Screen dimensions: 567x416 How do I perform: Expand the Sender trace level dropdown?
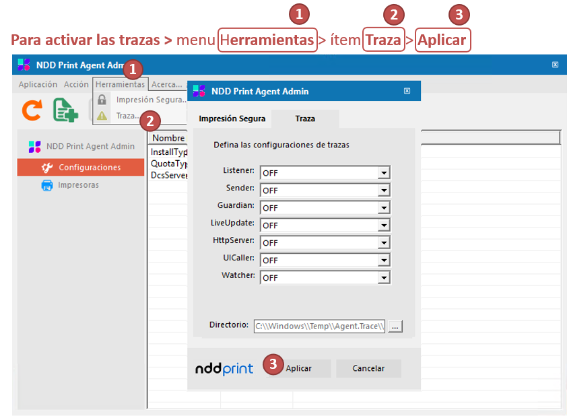coord(383,190)
